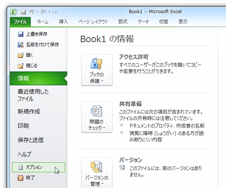Click the text このファイルには、前のバージョンはありません

point(165,171)
